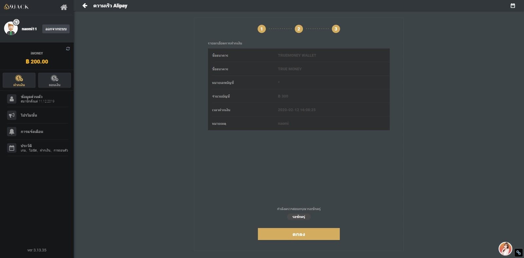
Task: Click the deposit time 2020-02-12 16:08:25
Action: [x=297, y=110]
